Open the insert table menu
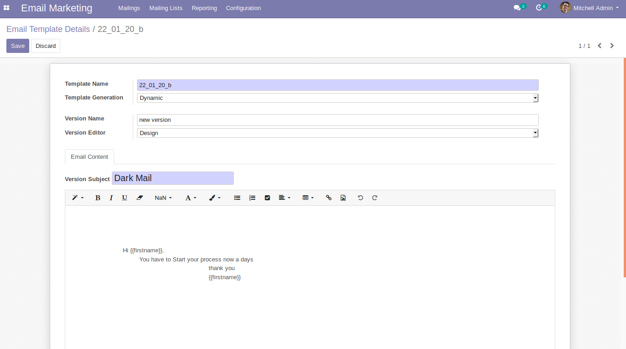 [308, 198]
